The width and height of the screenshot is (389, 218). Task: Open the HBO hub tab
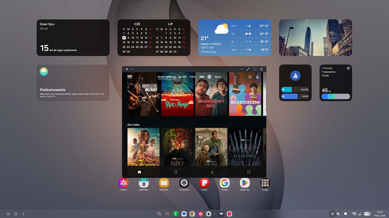point(202,77)
